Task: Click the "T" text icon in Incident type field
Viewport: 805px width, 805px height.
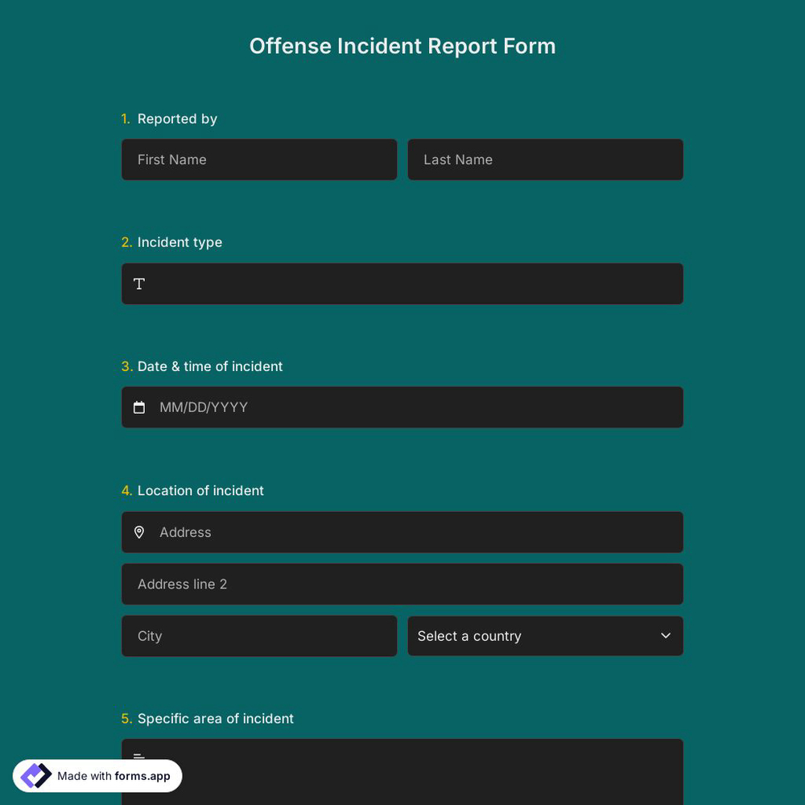Action: tap(138, 283)
